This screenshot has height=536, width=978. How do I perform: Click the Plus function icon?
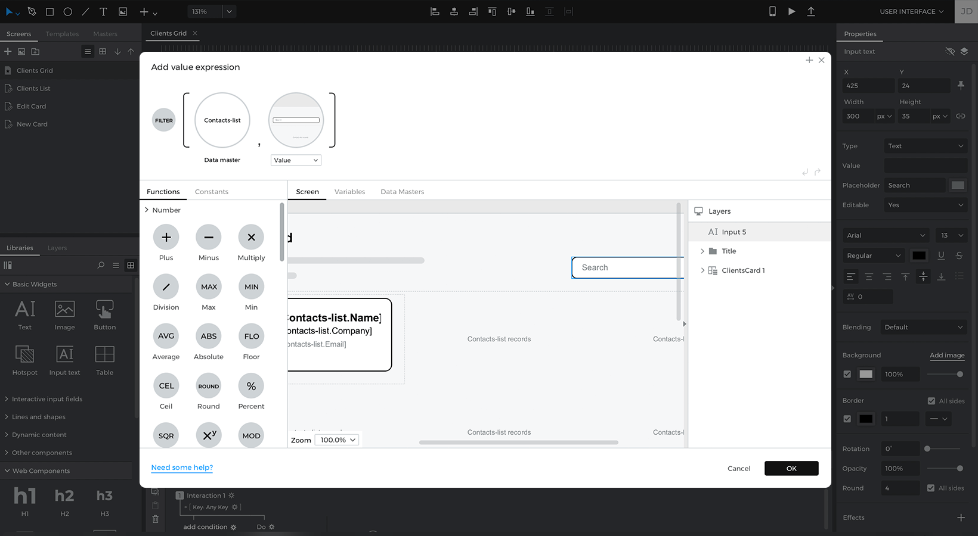pos(166,238)
